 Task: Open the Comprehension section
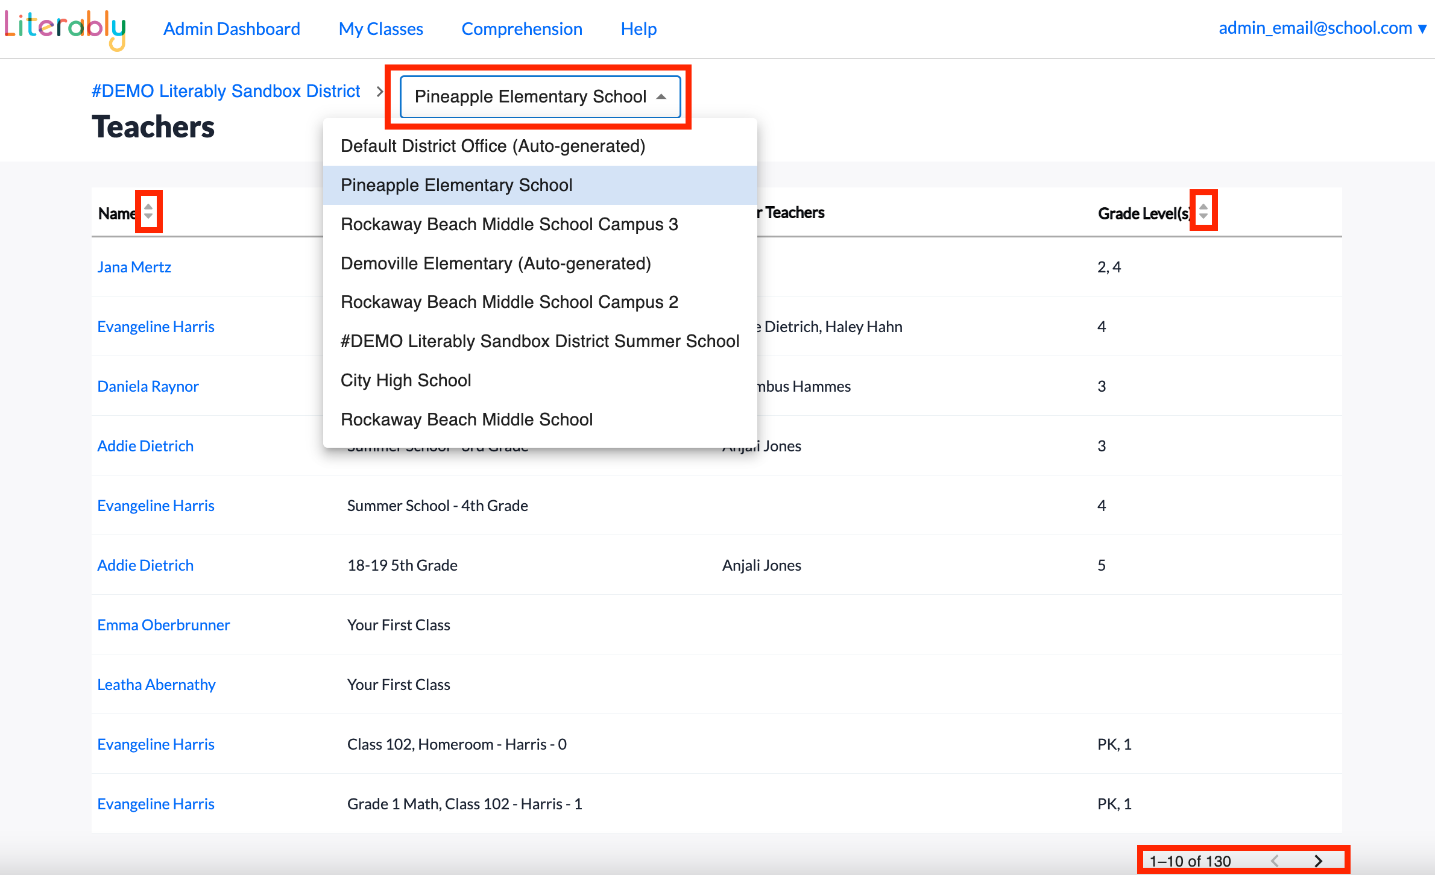coord(522,29)
